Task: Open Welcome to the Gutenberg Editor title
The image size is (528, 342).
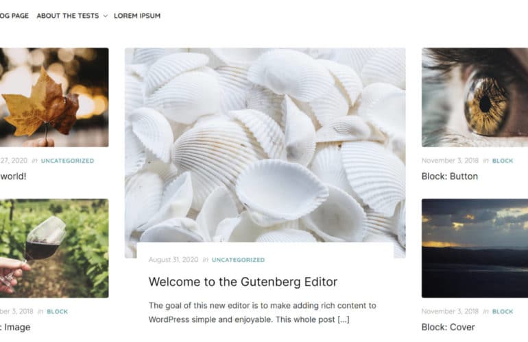Action: [x=243, y=282]
